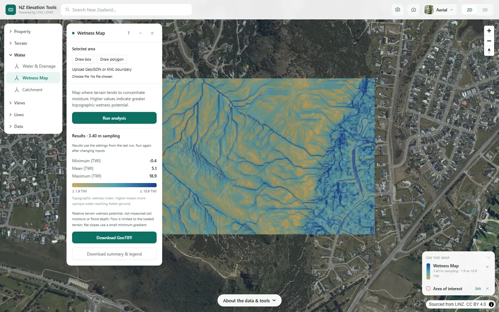The width and height of the screenshot is (499, 312).
Task: Open the Aerial basemap dropdown
Action: point(440,10)
